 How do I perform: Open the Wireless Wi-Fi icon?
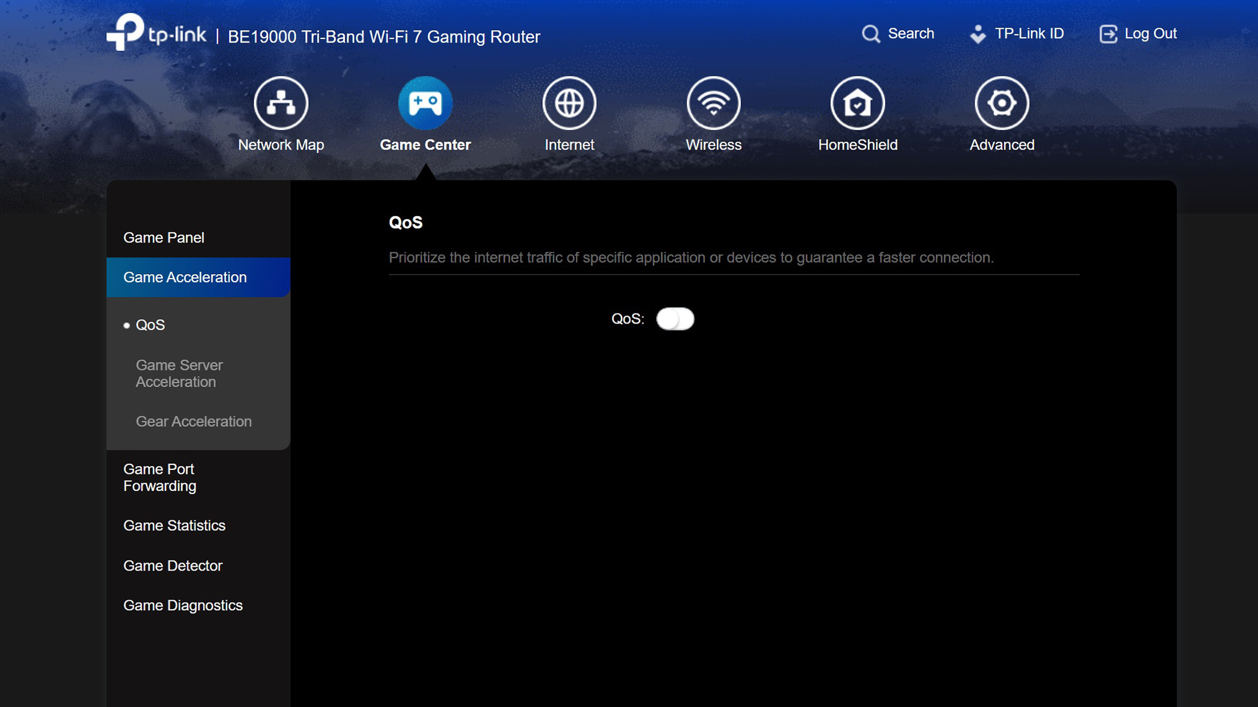tap(713, 103)
